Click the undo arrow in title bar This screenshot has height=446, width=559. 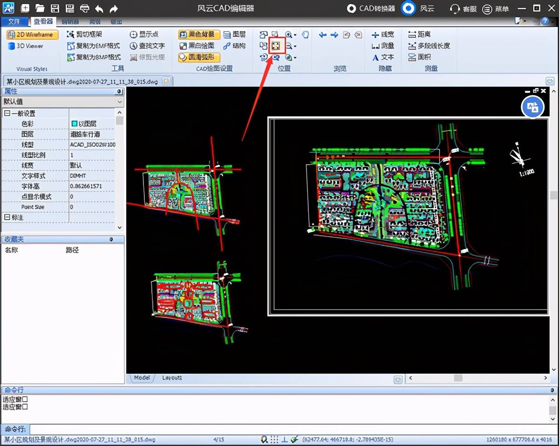click(x=99, y=8)
